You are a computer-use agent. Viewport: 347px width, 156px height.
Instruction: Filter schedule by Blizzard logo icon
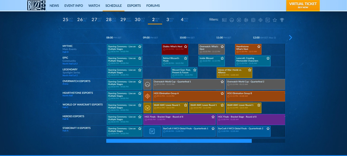pyautogui.click(x=224, y=20)
